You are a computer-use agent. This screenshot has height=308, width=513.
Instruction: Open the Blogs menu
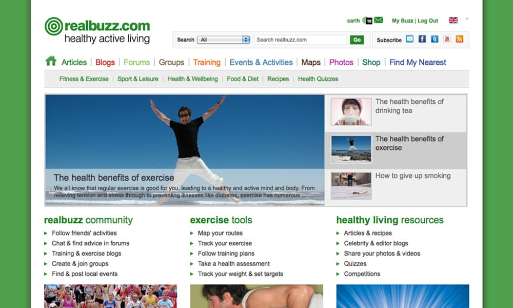point(105,62)
